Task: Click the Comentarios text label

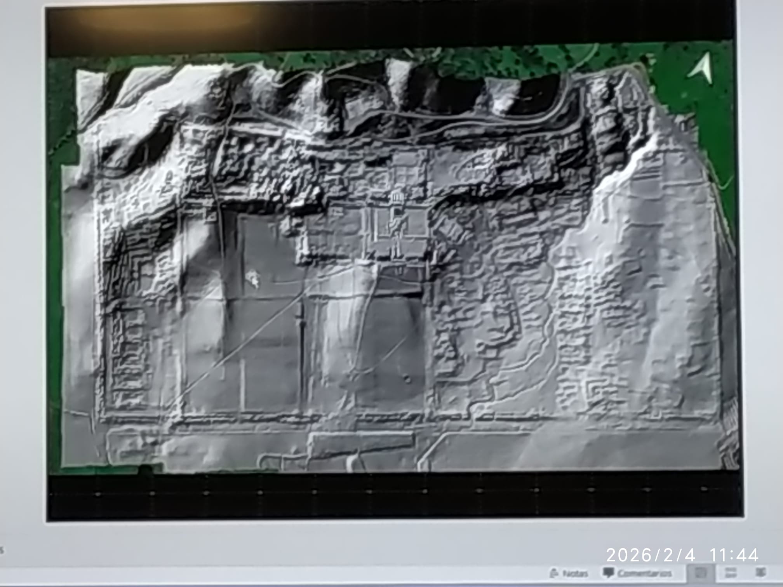Action: coord(644,573)
